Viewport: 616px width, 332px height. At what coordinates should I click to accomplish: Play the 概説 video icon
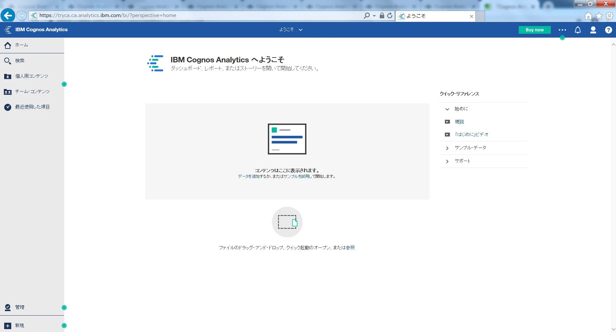pyautogui.click(x=447, y=122)
